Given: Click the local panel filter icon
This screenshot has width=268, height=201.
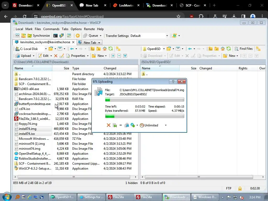Looking at the screenshot, I should tap(60, 49).
